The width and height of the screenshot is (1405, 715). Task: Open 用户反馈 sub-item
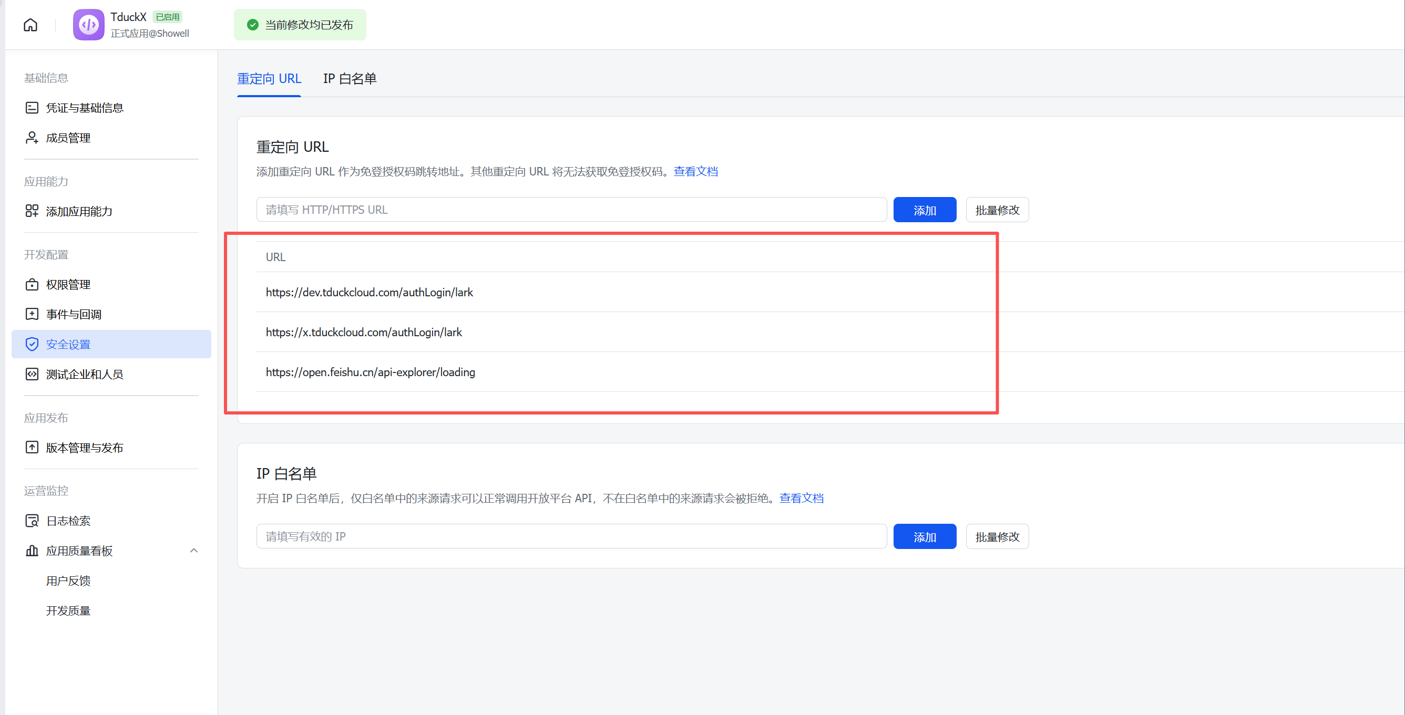pos(68,581)
